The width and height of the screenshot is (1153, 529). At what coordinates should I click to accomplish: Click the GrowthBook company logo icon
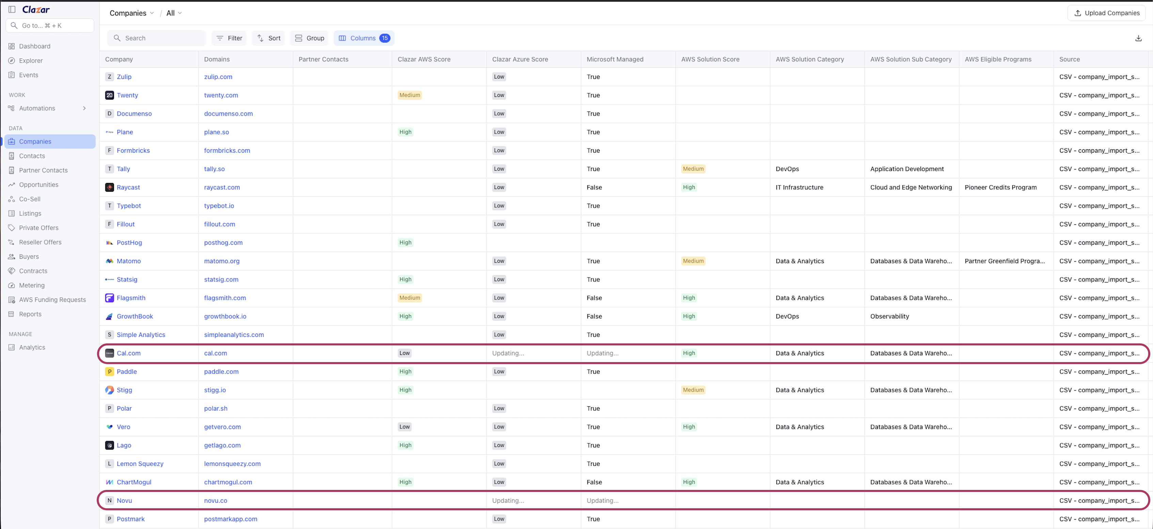109,316
